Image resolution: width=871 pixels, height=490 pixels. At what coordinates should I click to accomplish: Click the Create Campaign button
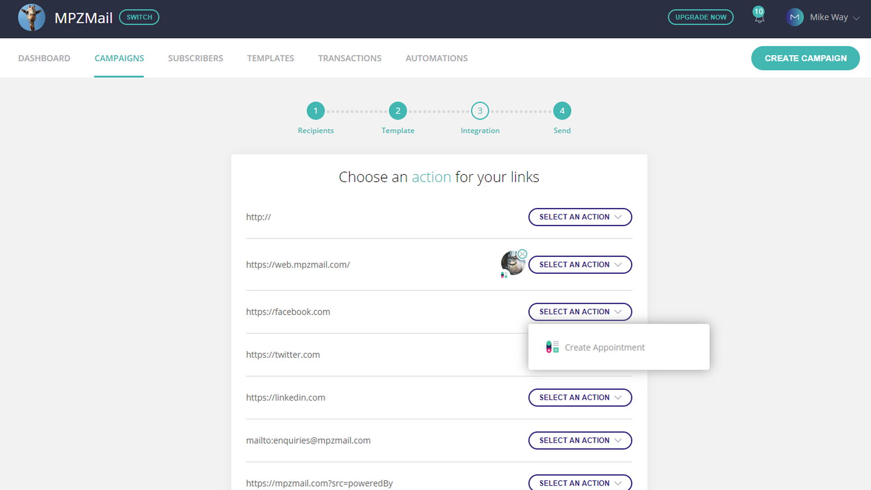(x=806, y=58)
